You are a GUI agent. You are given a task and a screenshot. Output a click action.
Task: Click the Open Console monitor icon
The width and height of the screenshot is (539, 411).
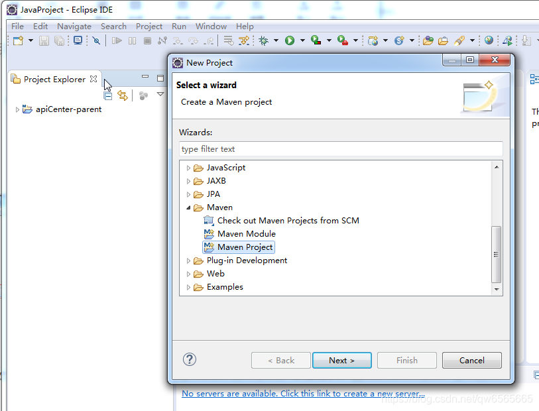[x=78, y=40]
